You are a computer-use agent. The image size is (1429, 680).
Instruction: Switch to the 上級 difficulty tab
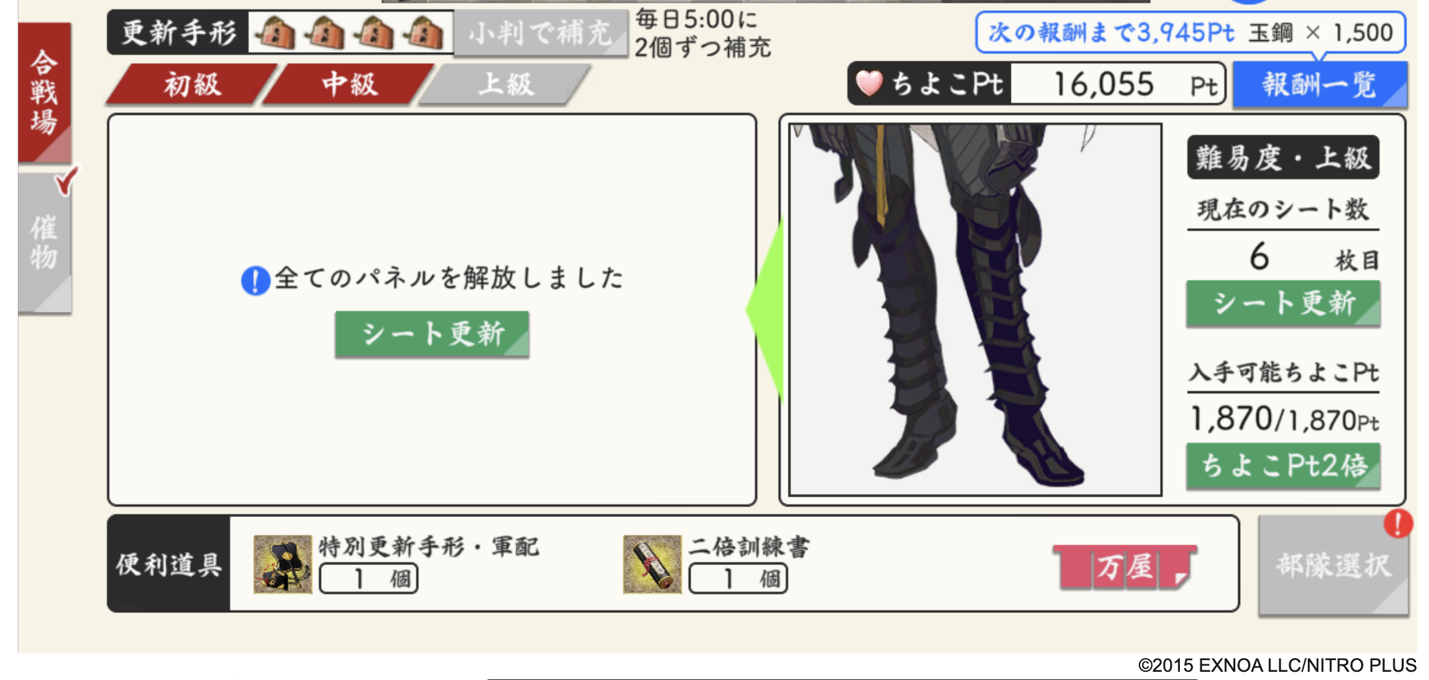click(506, 84)
